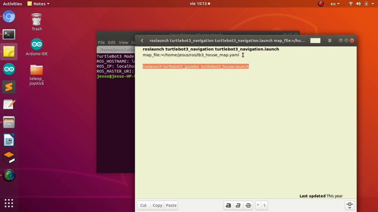Select the Notes app in the dock
The image size is (378, 212).
point(9,52)
